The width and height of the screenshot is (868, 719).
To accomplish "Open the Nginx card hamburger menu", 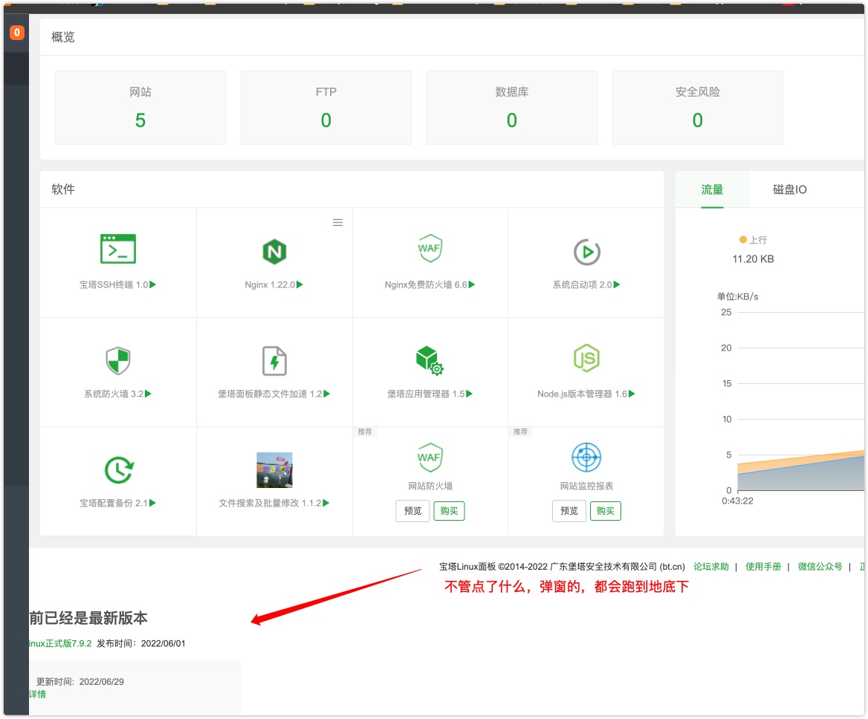I will [x=337, y=222].
